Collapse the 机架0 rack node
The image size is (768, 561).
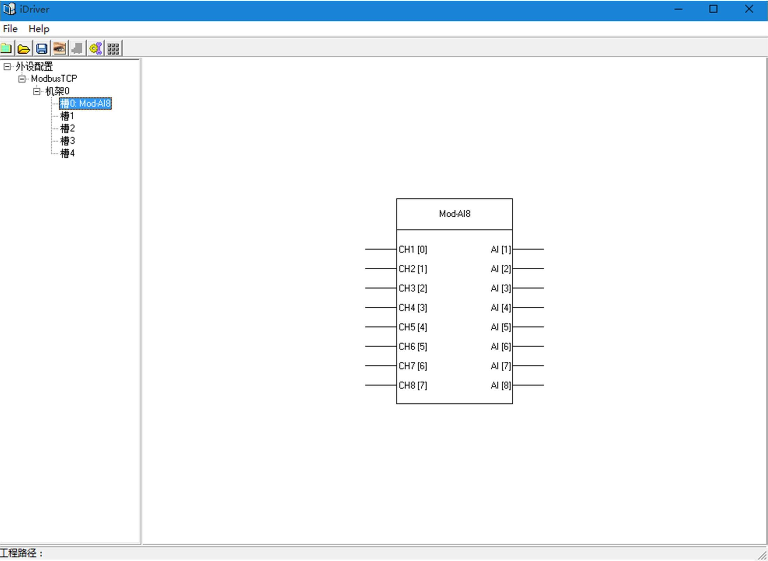click(37, 91)
